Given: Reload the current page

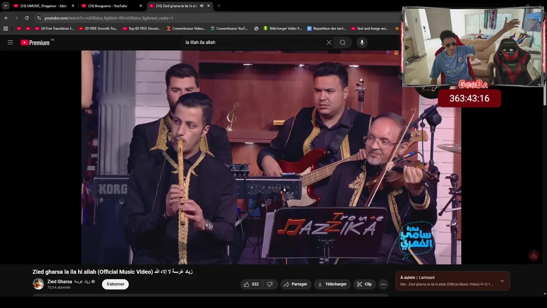Looking at the screenshot, I should 26,18.
